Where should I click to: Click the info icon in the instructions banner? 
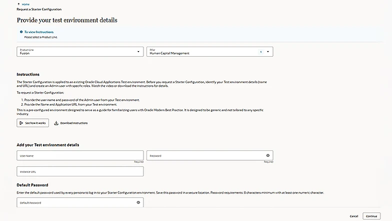point(21,32)
